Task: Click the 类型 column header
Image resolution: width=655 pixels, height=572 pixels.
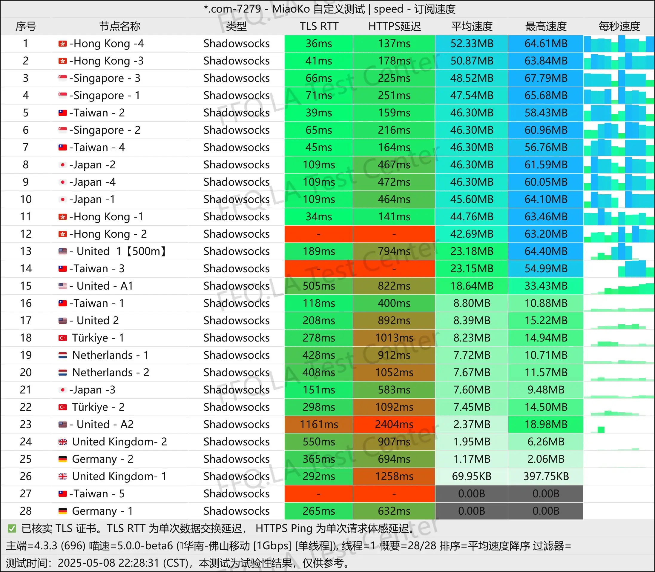Action: pyautogui.click(x=236, y=26)
